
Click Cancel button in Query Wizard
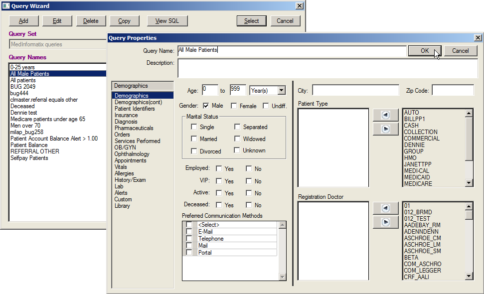coord(285,21)
